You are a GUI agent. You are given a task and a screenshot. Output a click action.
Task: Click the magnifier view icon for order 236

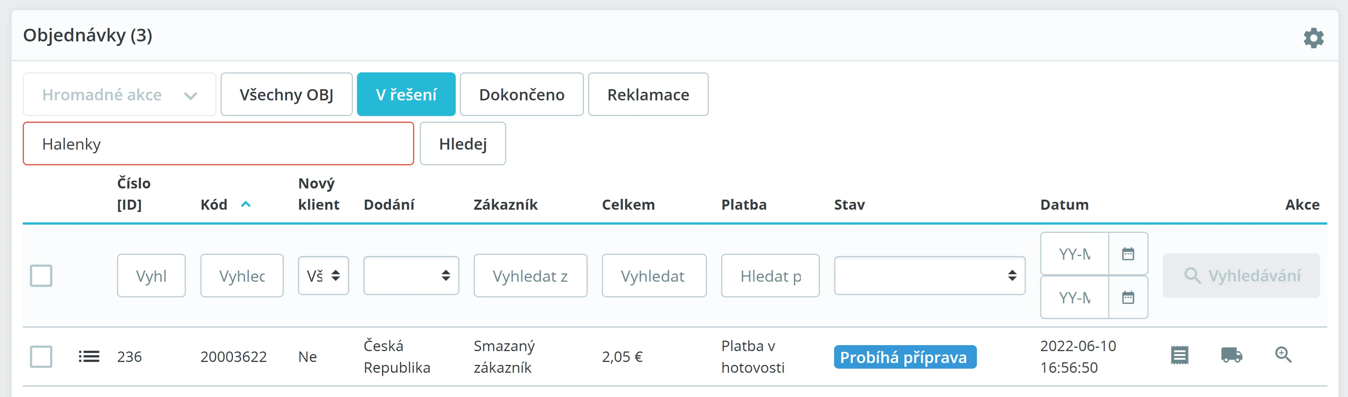click(x=1283, y=355)
